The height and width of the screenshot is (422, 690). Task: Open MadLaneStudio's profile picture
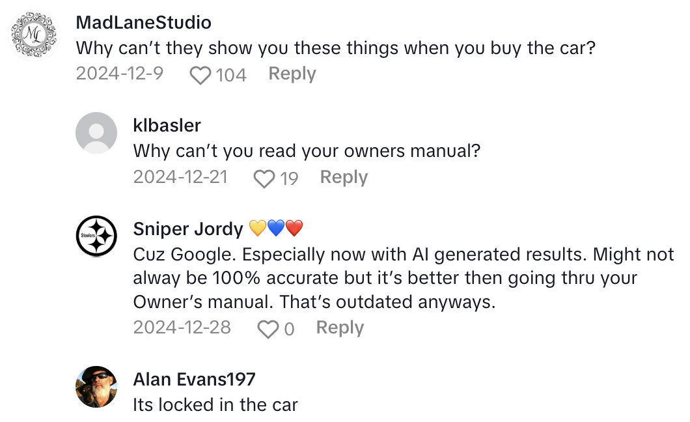32,35
